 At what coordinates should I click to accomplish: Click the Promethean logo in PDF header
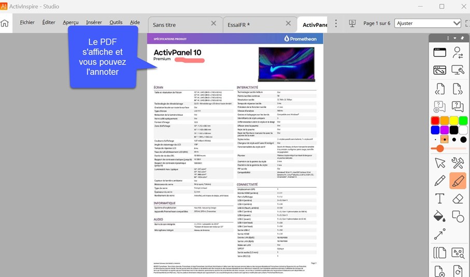pyautogui.click(x=300, y=39)
